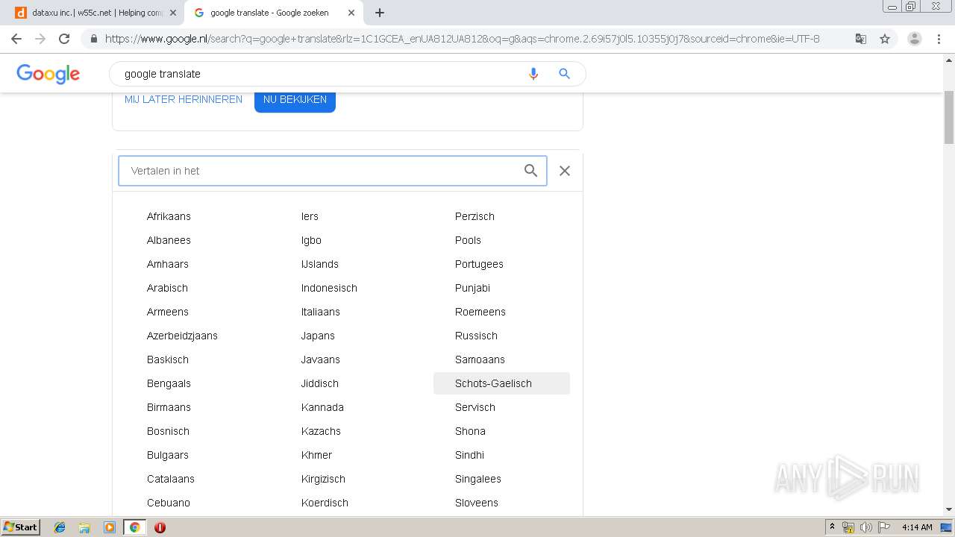
Task: Open the media player taskbar icon
Action: click(x=110, y=527)
